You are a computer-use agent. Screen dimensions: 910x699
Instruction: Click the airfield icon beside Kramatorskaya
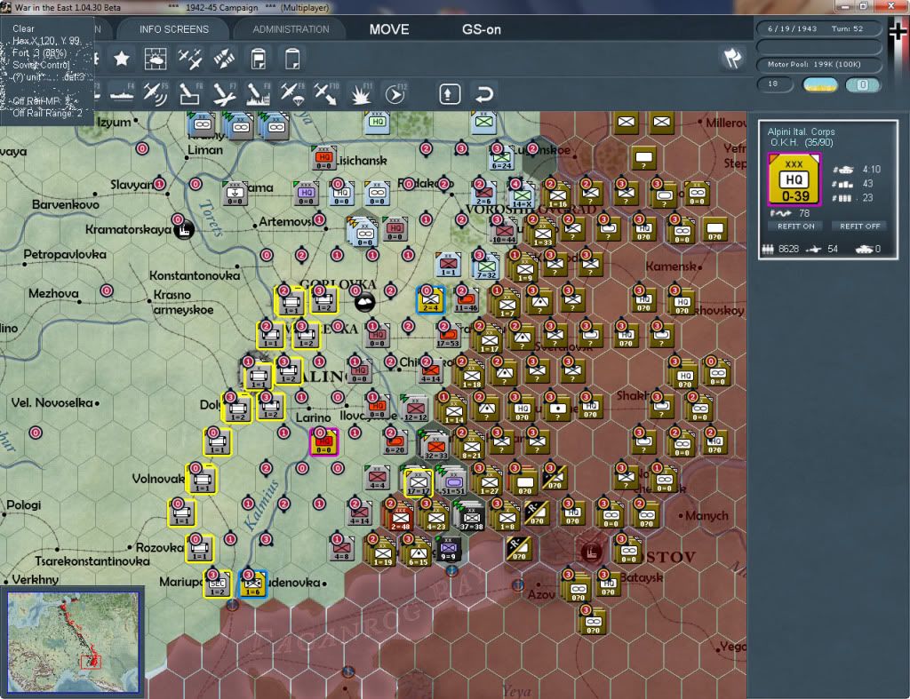coord(185,230)
